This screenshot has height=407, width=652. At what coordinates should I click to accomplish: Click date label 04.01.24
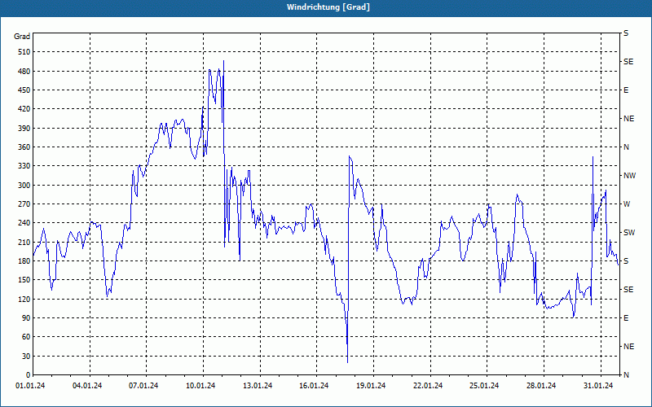coord(87,386)
